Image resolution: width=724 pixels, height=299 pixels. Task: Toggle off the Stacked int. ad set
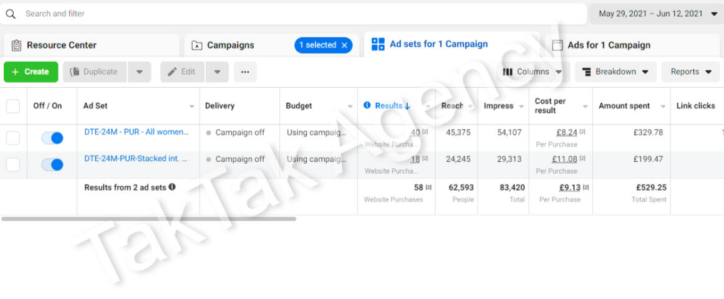tap(52, 165)
